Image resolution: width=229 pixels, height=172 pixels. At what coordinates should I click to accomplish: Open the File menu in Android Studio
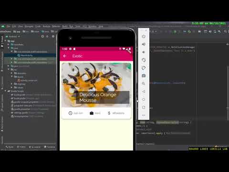click(8, 26)
